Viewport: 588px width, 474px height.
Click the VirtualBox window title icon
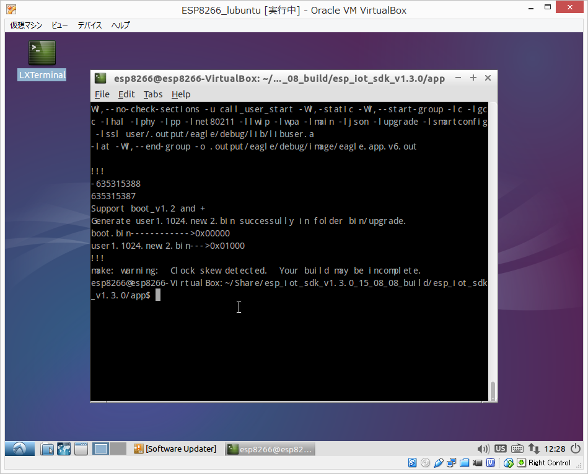coord(11,9)
